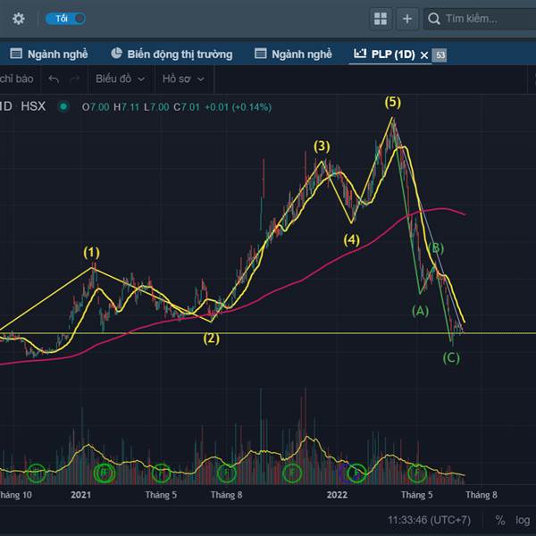
Task: Expand the Hồ sơ dropdown
Action: click(183, 79)
